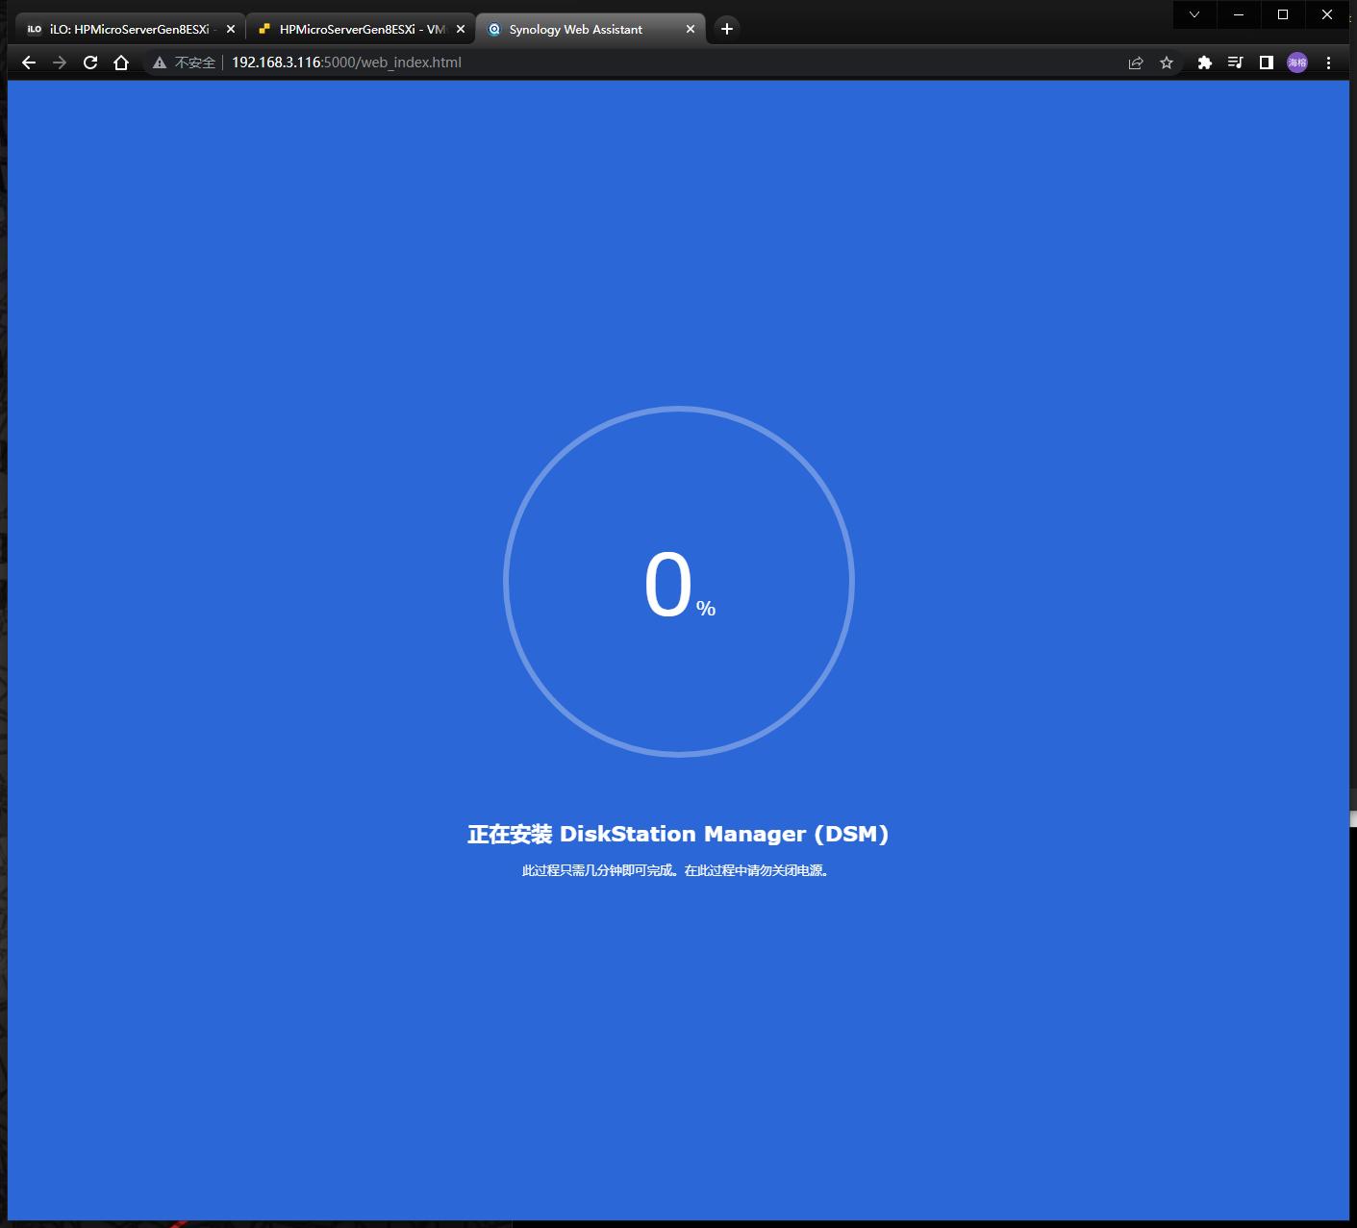This screenshot has width=1357, height=1228.
Task: Close the Synology Web Assistant tab
Action: click(x=691, y=29)
